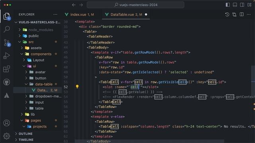This screenshot has height=143, width=255.
Task: Click the Explorer more actions ellipsis
Action: [55, 14]
